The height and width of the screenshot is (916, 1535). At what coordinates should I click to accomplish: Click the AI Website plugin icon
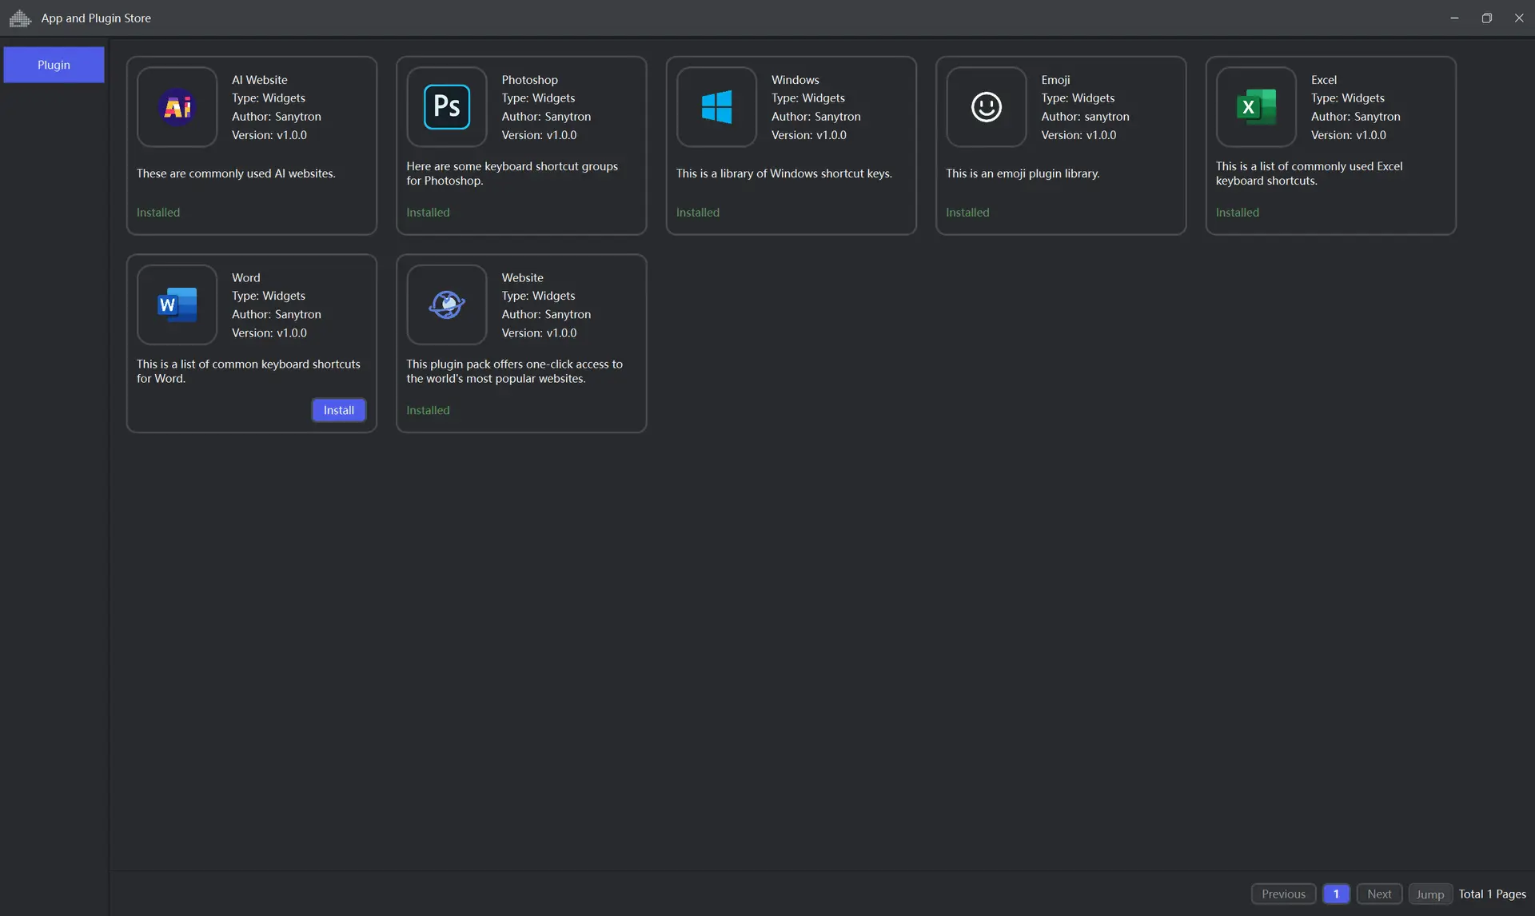177,107
